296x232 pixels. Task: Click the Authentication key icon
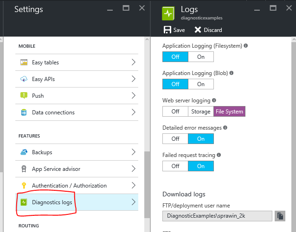pyautogui.click(x=24, y=186)
